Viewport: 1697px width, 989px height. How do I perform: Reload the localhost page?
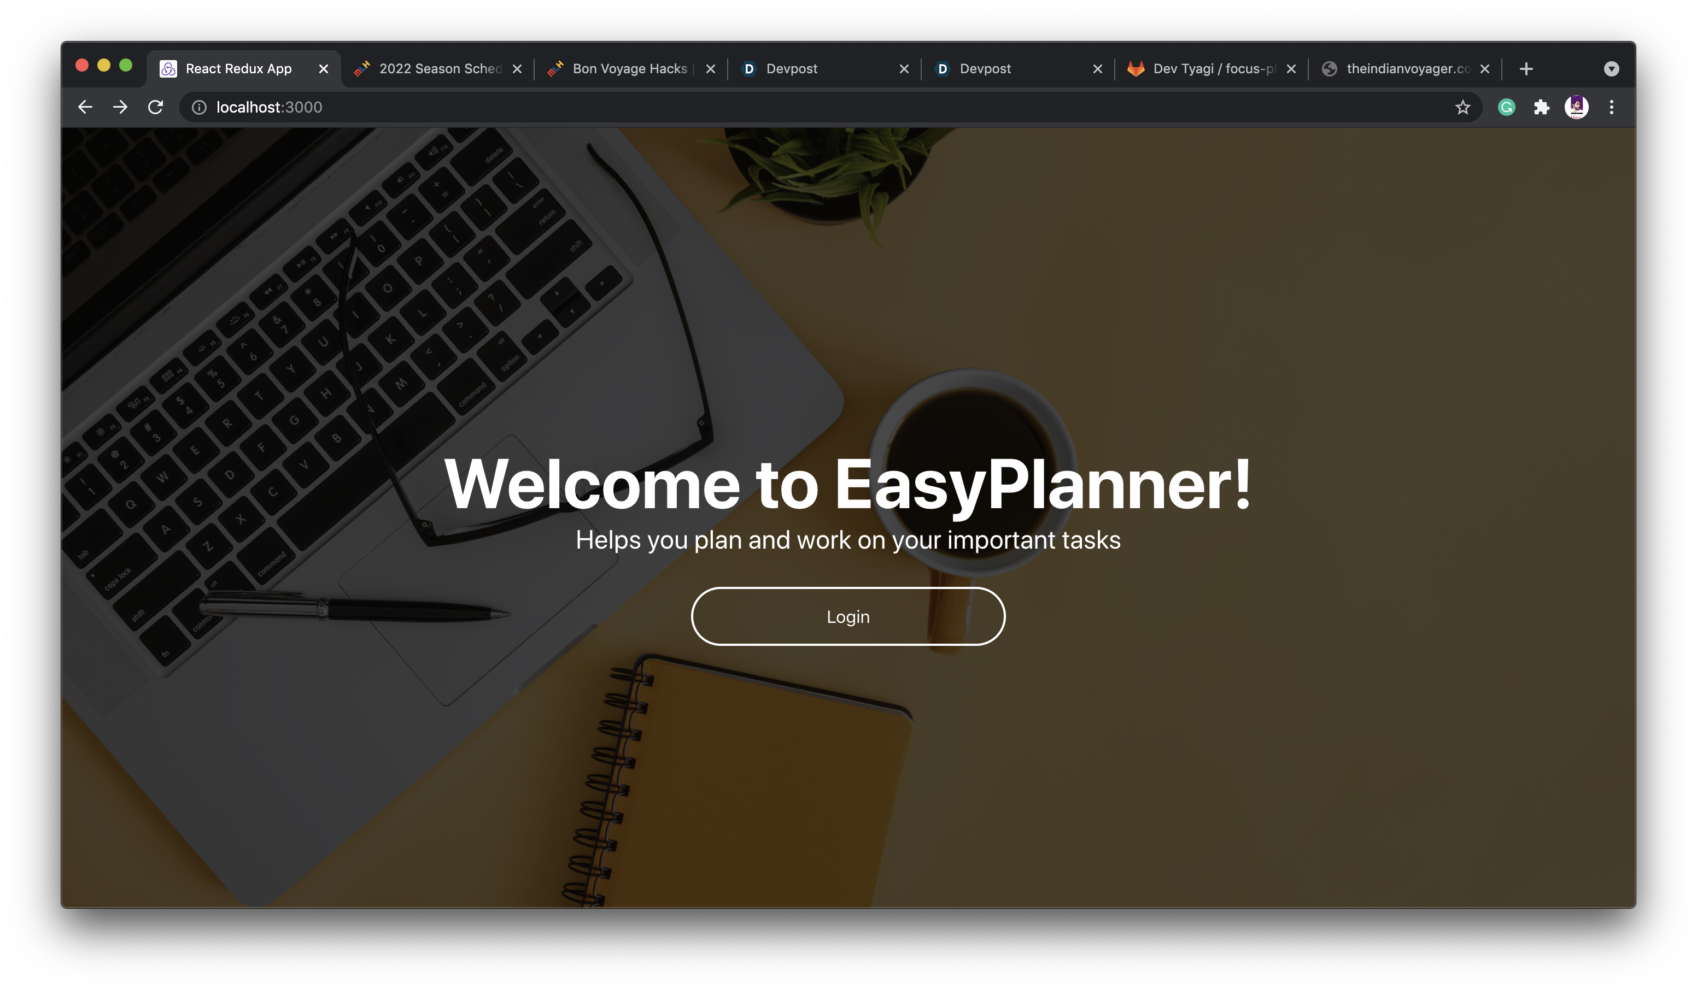pos(156,107)
